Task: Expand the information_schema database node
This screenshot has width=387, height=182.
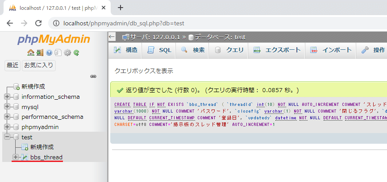Action: [7, 97]
